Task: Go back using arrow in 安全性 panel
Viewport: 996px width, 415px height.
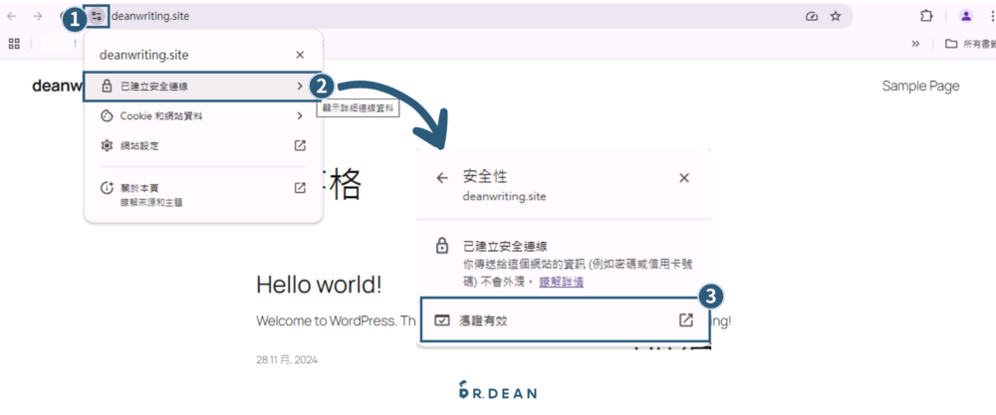Action: [442, 178]
